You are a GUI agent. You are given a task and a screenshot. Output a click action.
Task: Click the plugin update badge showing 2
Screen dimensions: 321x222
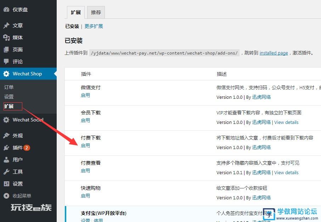pos(27,148)
